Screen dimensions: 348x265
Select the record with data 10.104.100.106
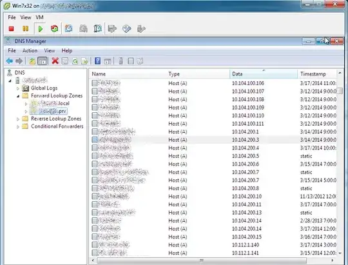(214, 83)
